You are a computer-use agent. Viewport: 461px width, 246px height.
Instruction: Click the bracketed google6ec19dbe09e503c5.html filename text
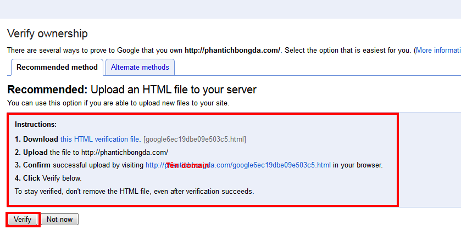pyautogui.click(x=195, y=139)
